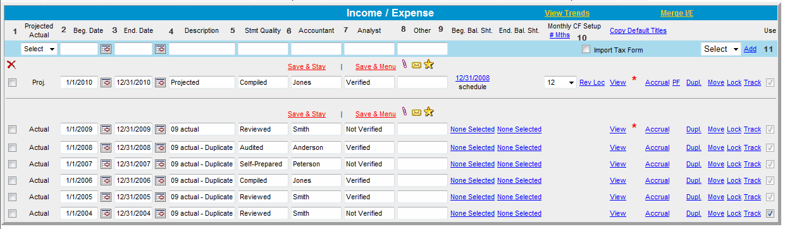Open calendar picker for new Beg. Date

point(106,49)
